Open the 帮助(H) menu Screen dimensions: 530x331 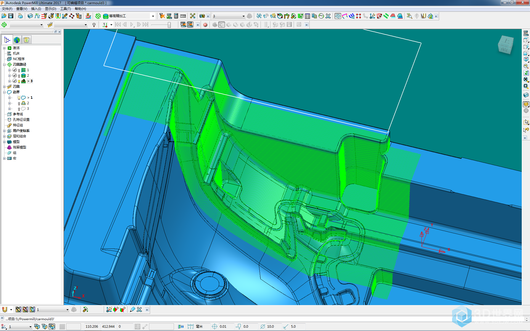click(80, 9)
